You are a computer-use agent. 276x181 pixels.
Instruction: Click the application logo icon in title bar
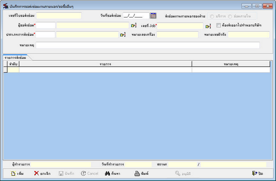tap(6, 6)
